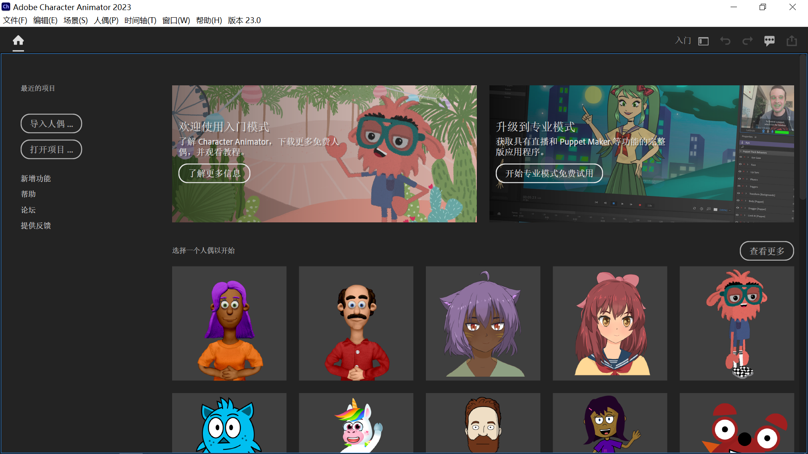808x454 pixels.
Task: Click the 最近的项目 heading
Action: pos(38,88)
